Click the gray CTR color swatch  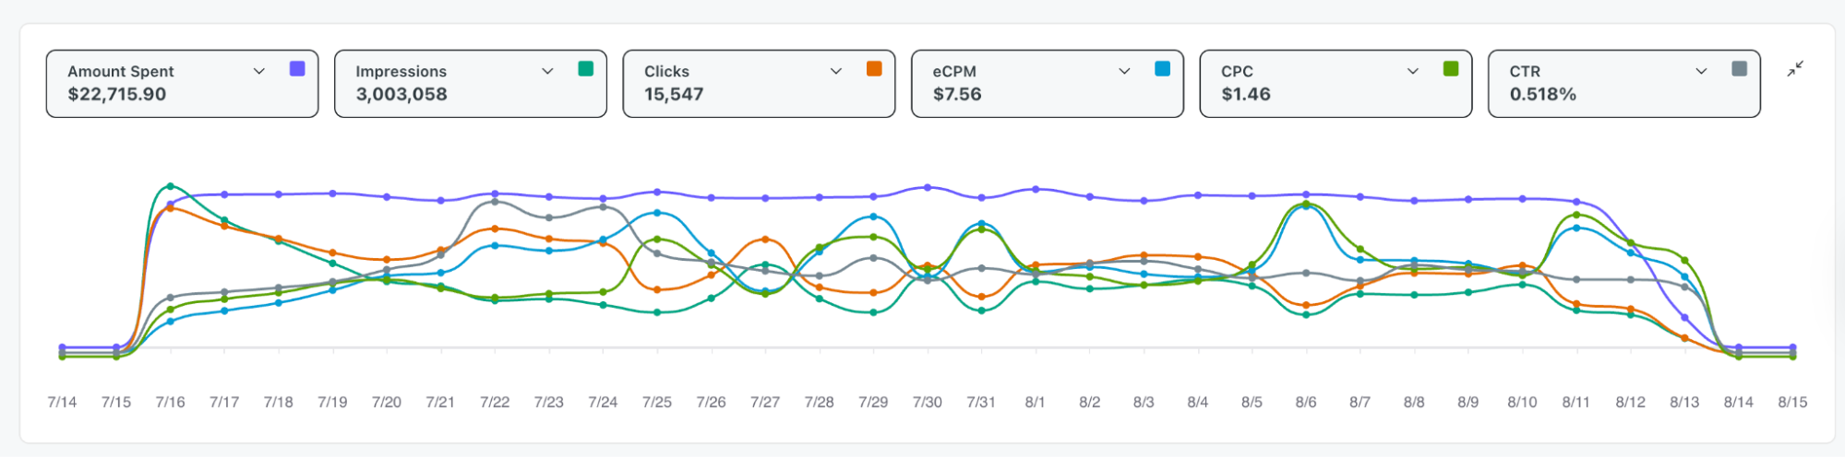click(x=1739, y=69)
